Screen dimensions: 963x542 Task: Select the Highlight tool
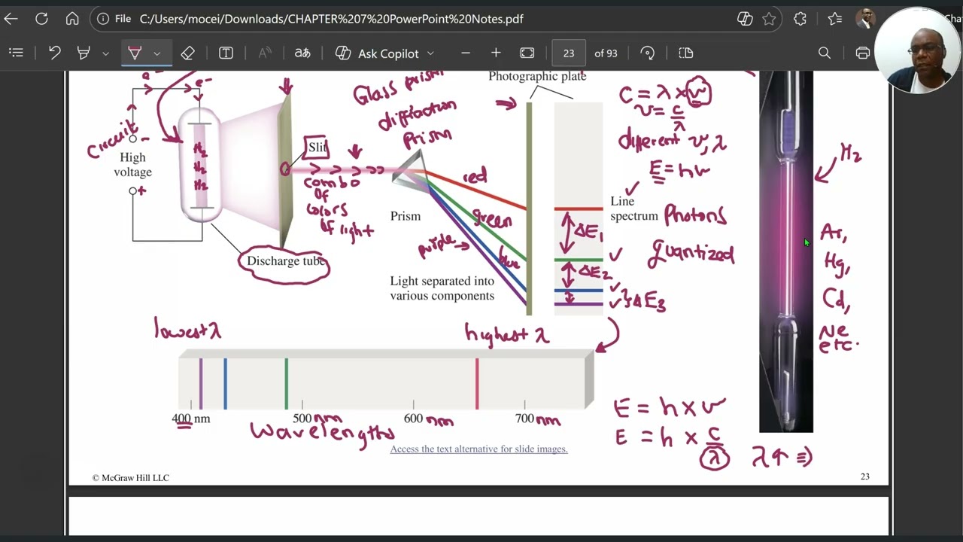(84, 53)
